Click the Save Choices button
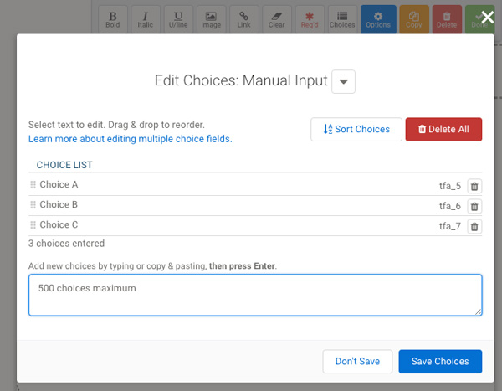This screenshot has width=502, height=391. [x=440, y=361]
